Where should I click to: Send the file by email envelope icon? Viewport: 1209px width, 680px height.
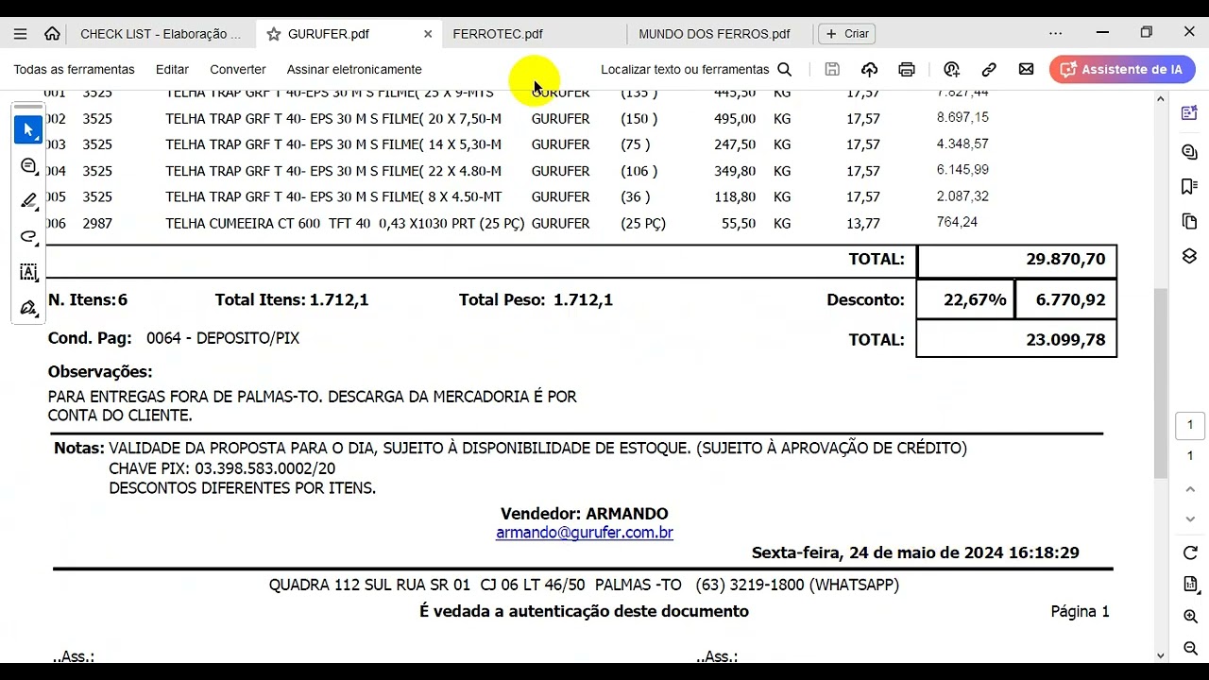(x=1026, y=69)
